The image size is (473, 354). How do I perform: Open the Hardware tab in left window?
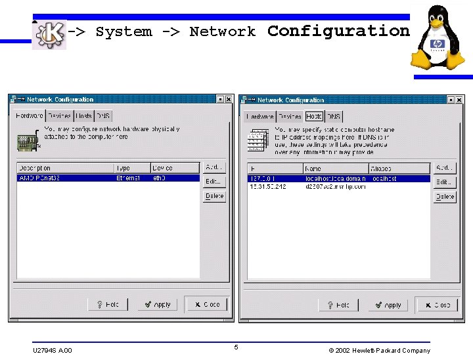[x=30, y=115]
